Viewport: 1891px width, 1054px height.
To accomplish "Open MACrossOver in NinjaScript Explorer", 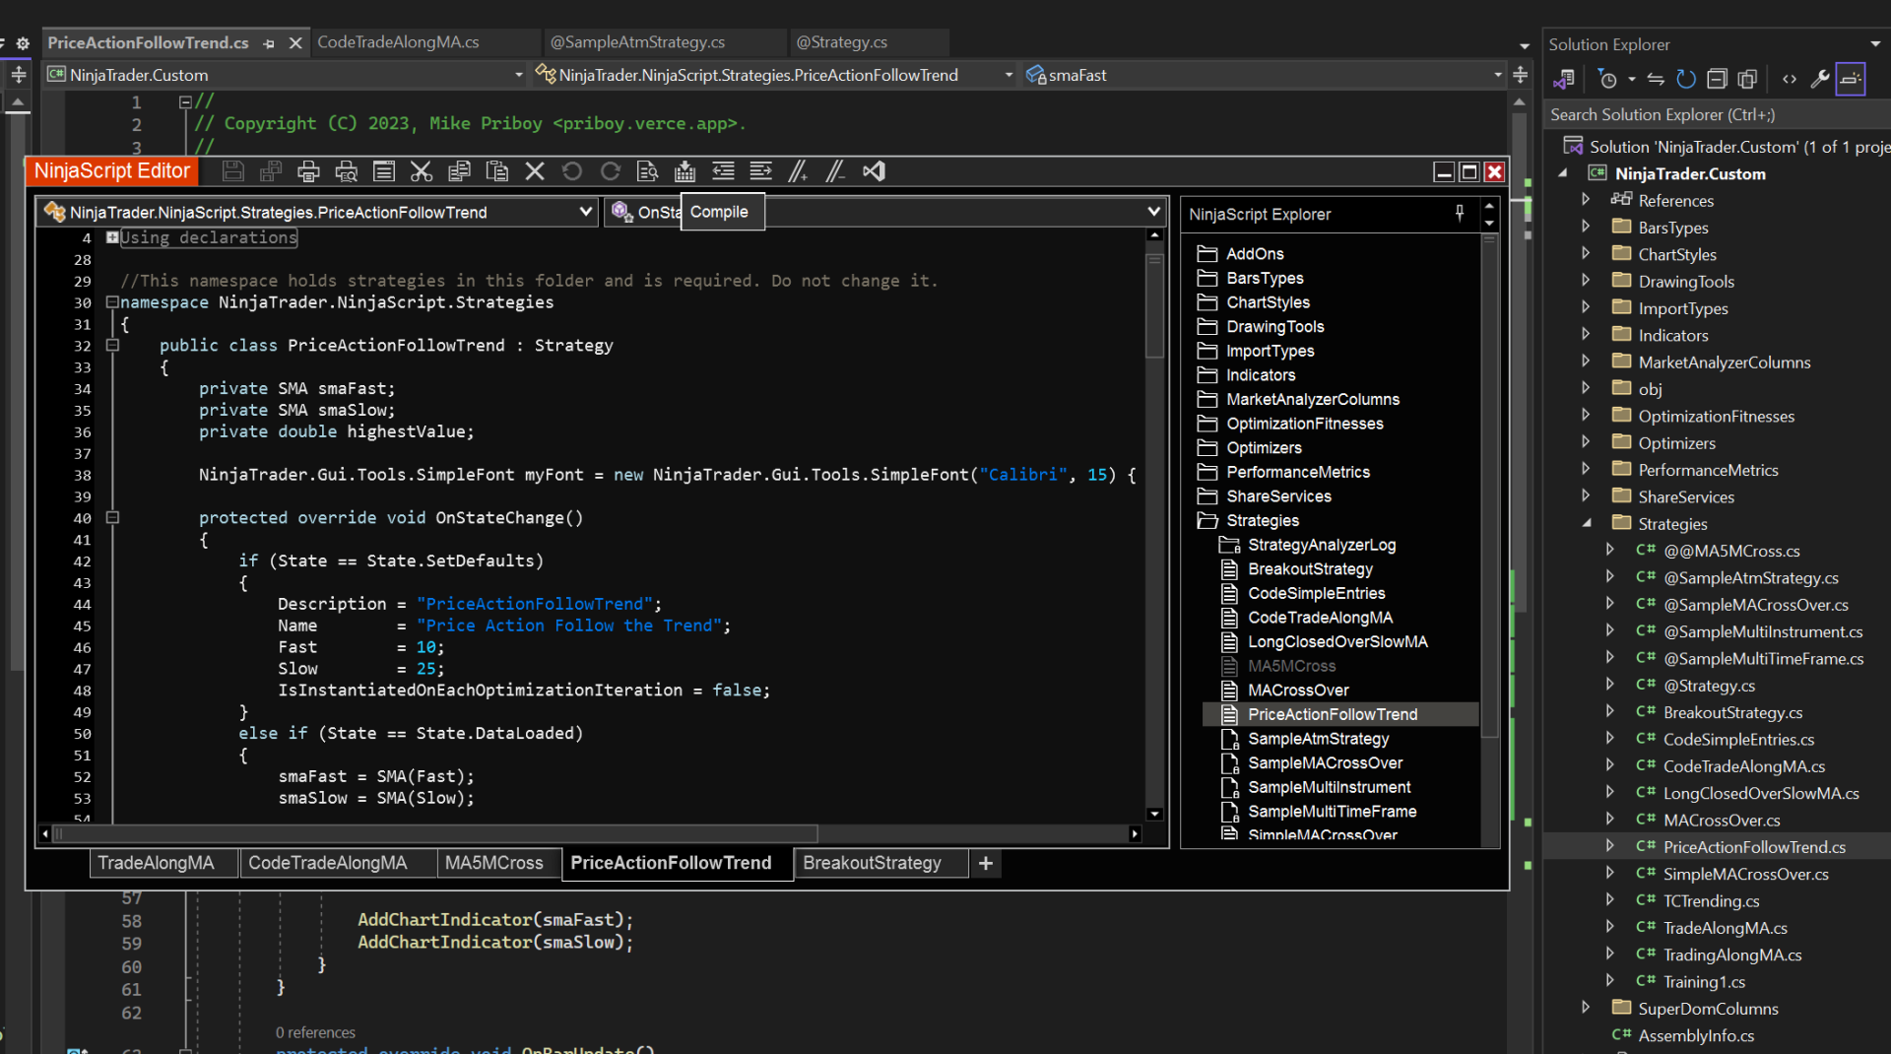I will [1298, 690].
